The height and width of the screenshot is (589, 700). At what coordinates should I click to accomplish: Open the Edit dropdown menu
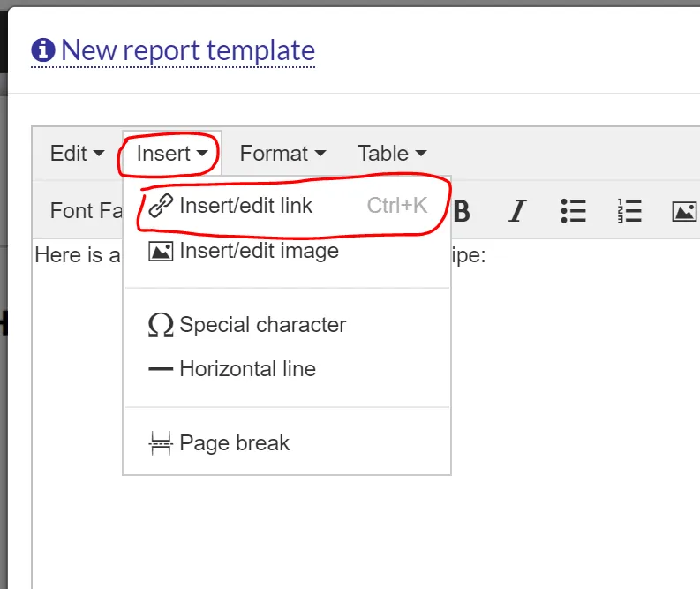pyautogui.click(x=77, y=154)
